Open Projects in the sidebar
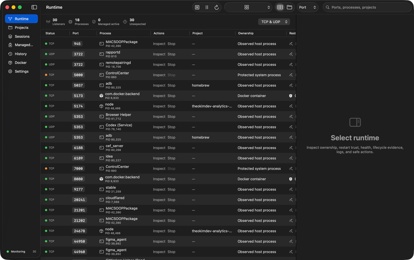414x260 pixels. click(x=21, y=28)
